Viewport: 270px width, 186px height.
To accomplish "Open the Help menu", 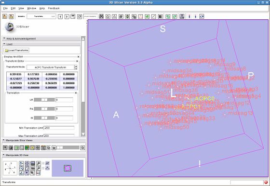I will pyautogui.click(x=42, y=8).
